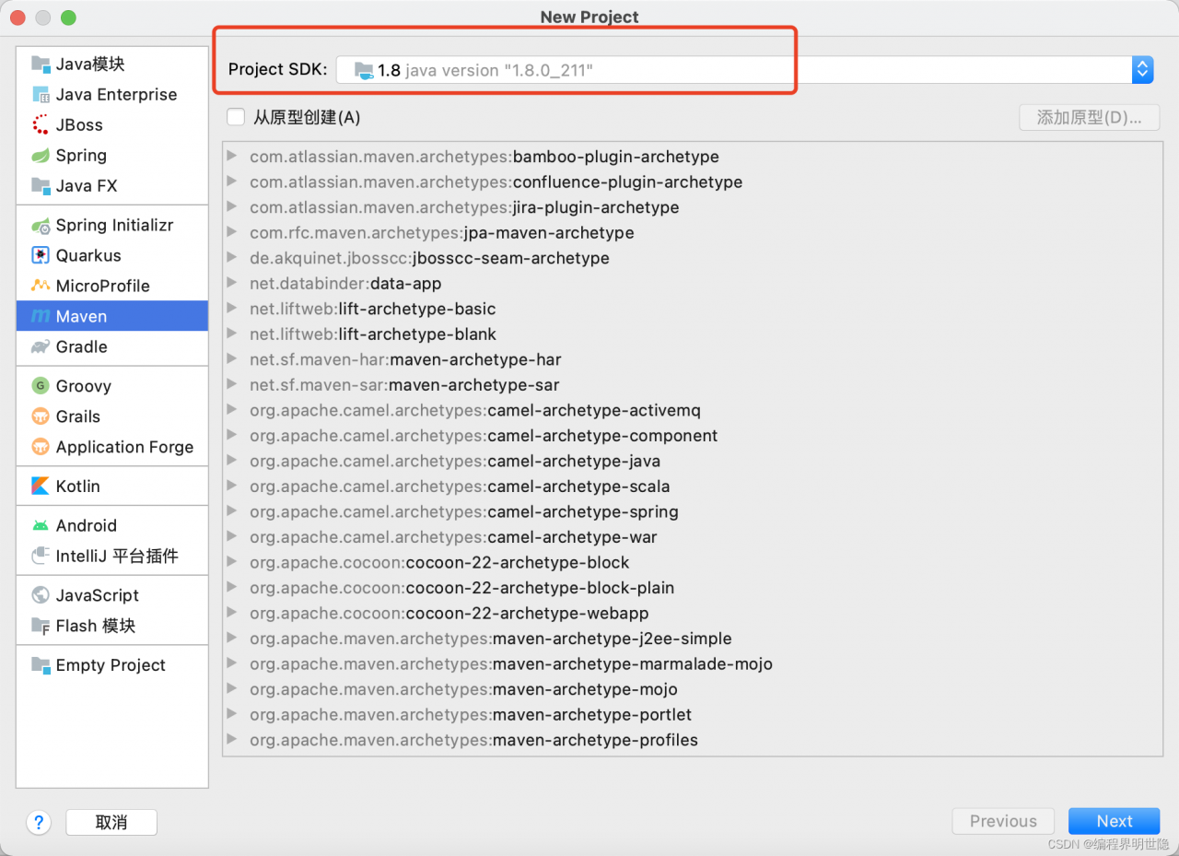
Task: Click the 取消 cancel button
Action: (111, 822)
